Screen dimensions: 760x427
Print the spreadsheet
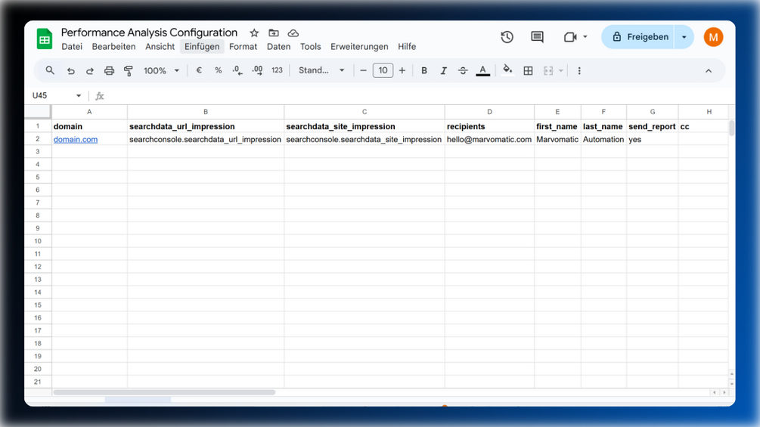[x=109, y=71]
